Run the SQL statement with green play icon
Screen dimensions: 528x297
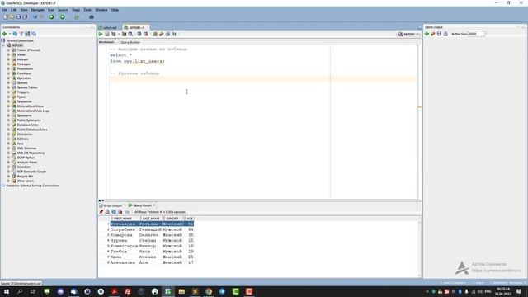click(101, 34)
